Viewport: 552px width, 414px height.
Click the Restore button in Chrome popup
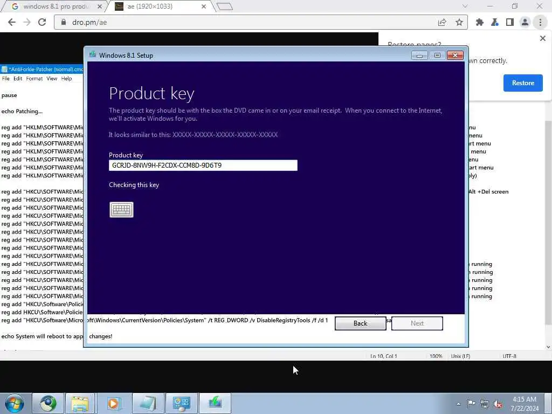523,82
